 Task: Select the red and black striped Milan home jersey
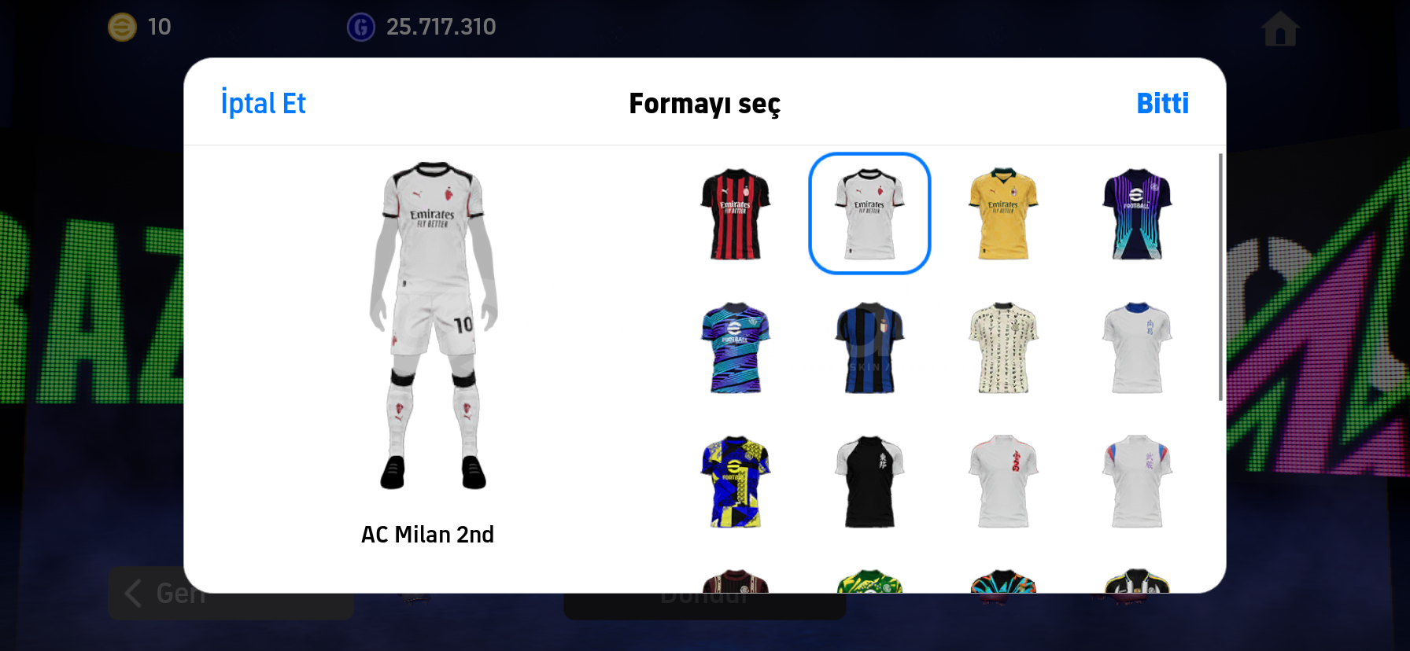(x=736, y=214)
